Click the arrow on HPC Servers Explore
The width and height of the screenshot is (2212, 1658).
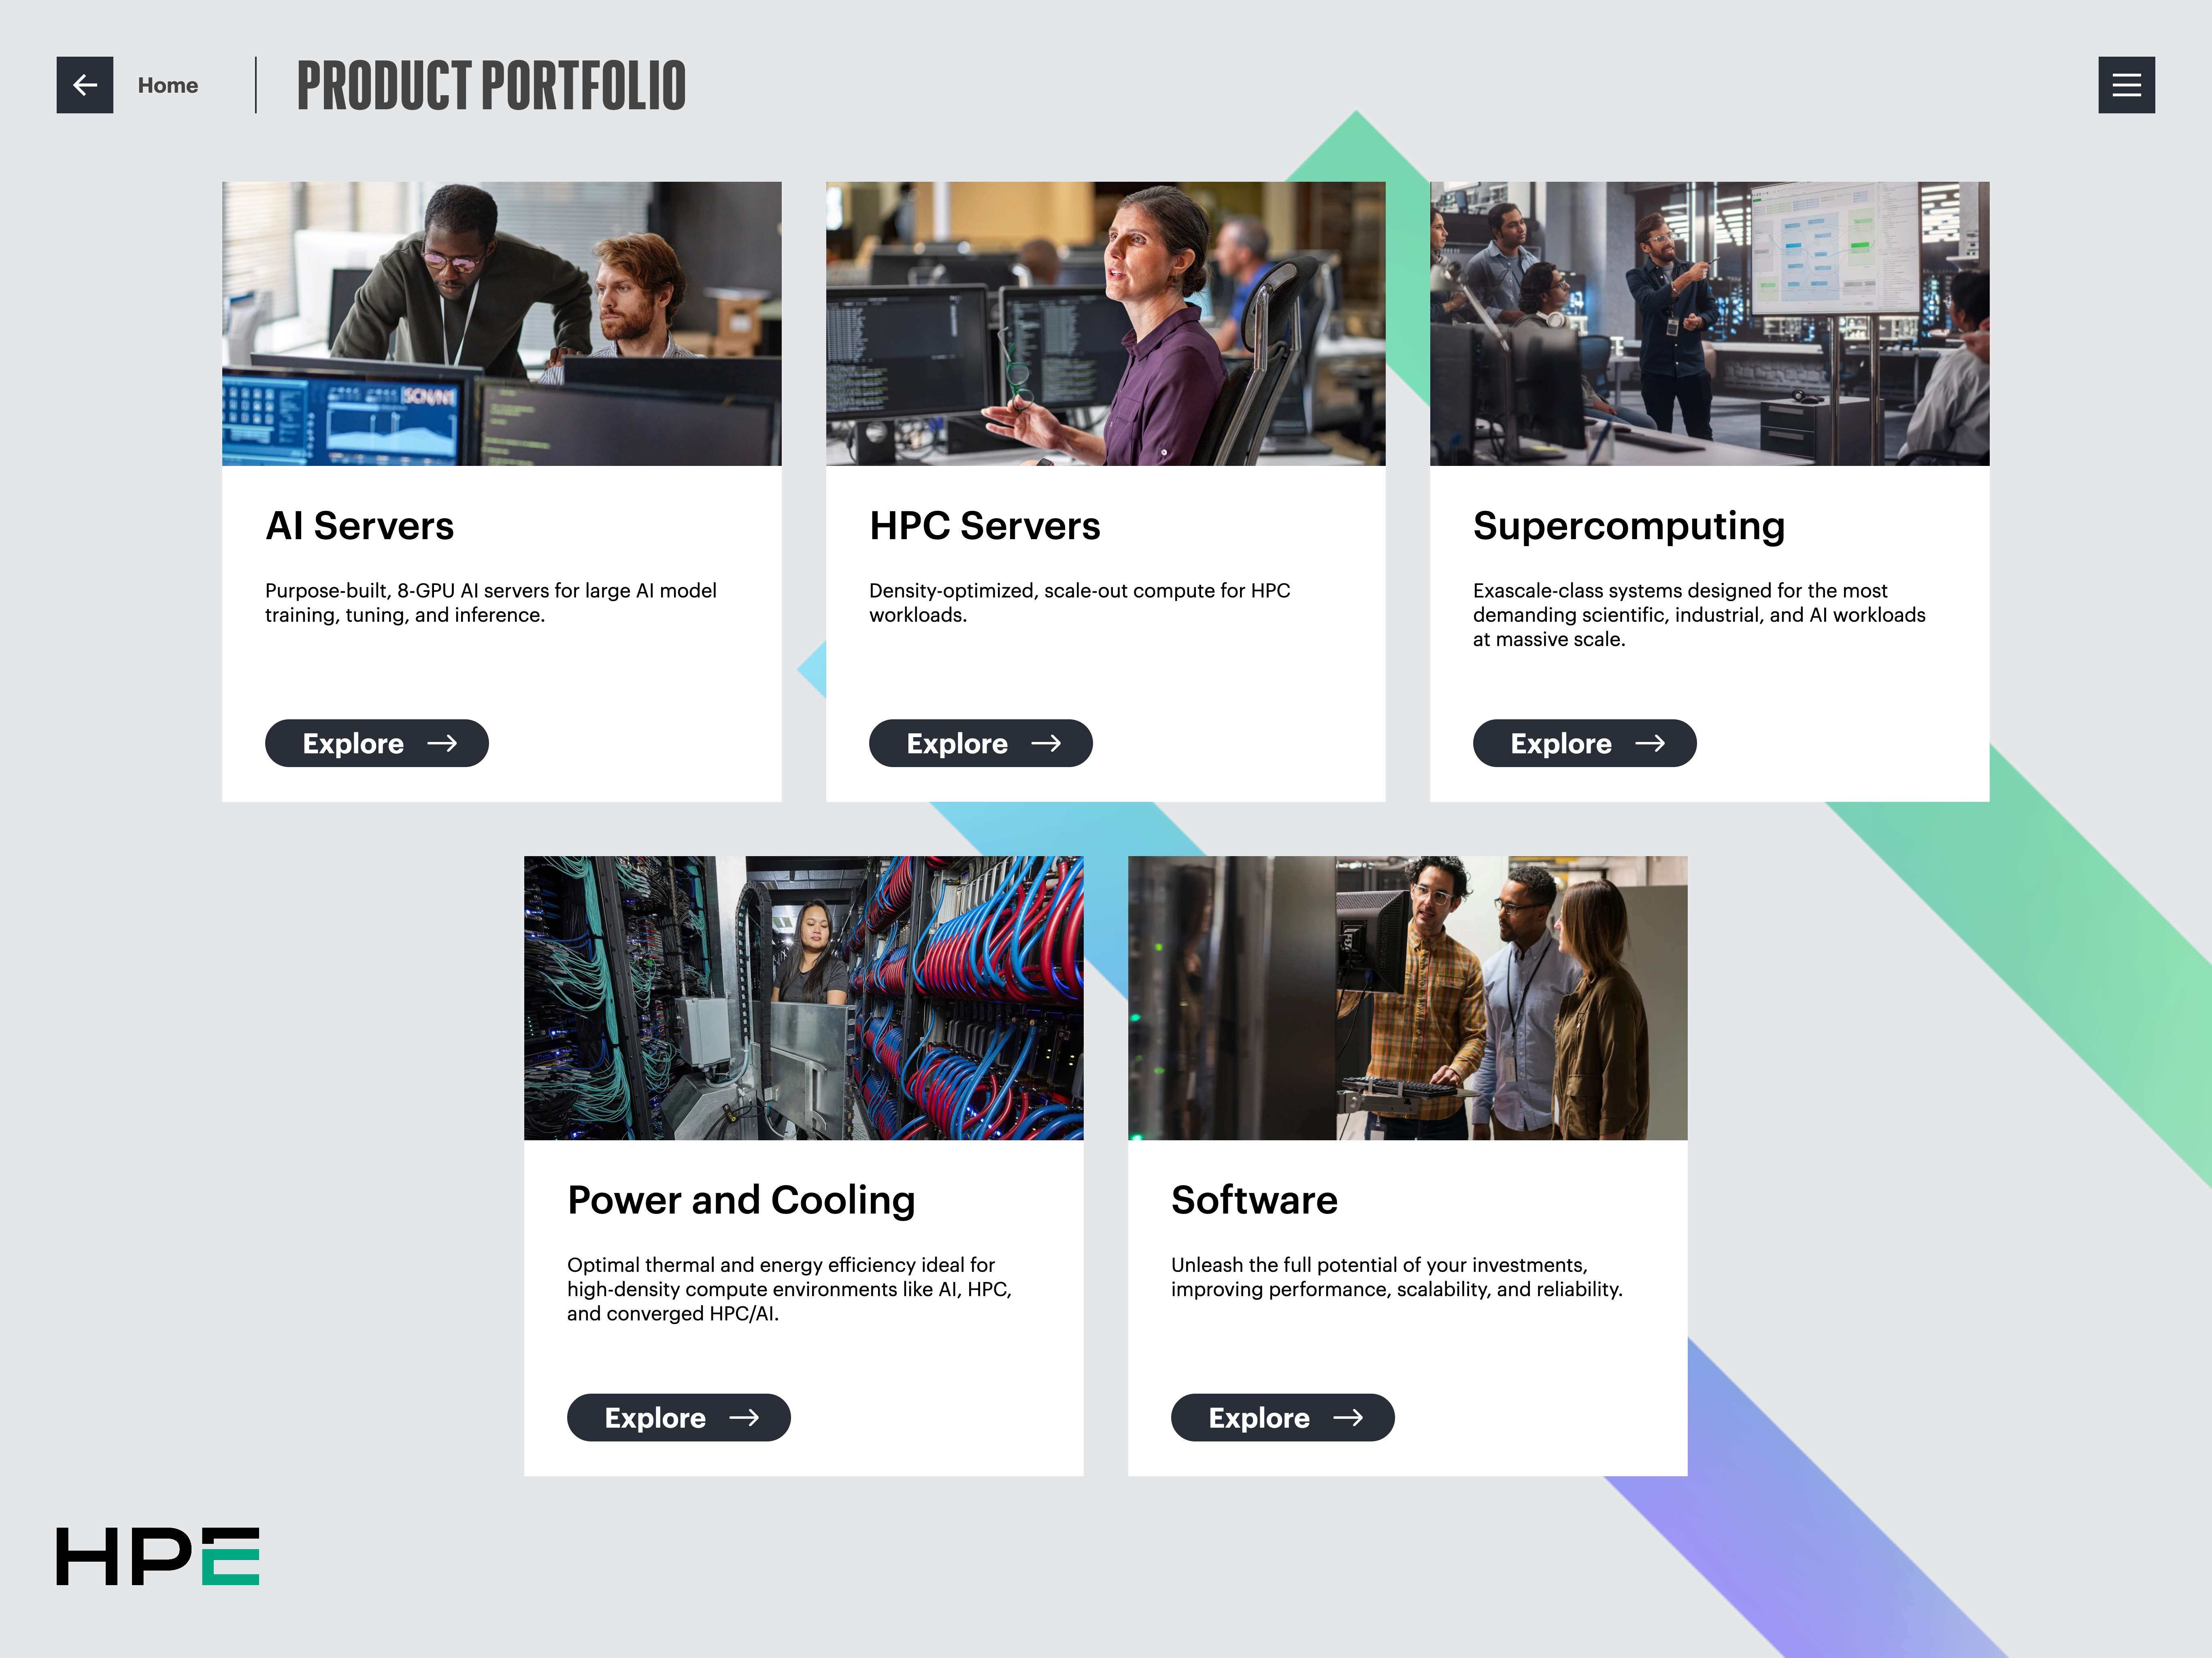(1046, 743)
